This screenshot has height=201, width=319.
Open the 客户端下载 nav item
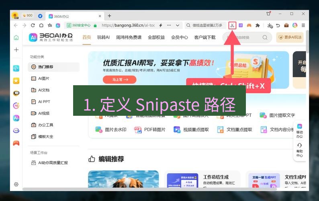point(204,37)
